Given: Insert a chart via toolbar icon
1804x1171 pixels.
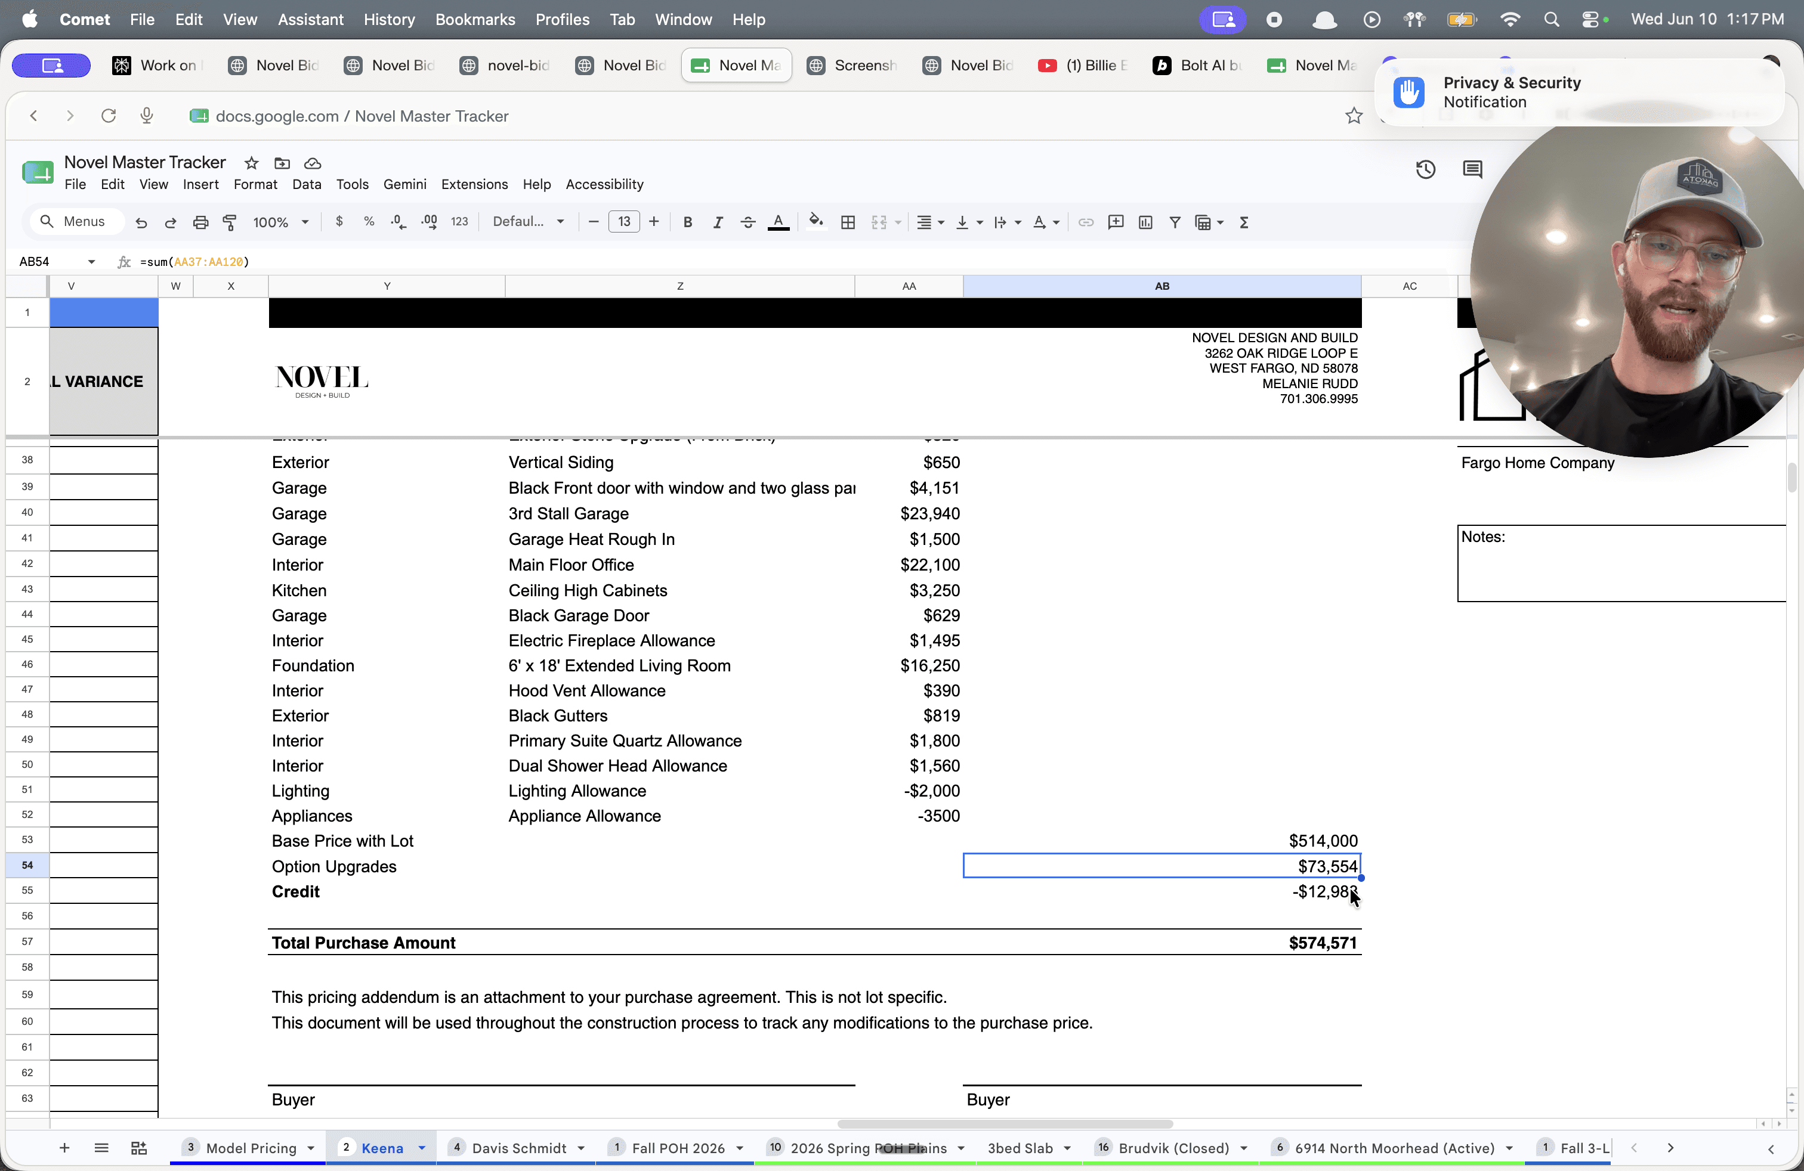Looking at the screenshot, I should (1145, 222).
